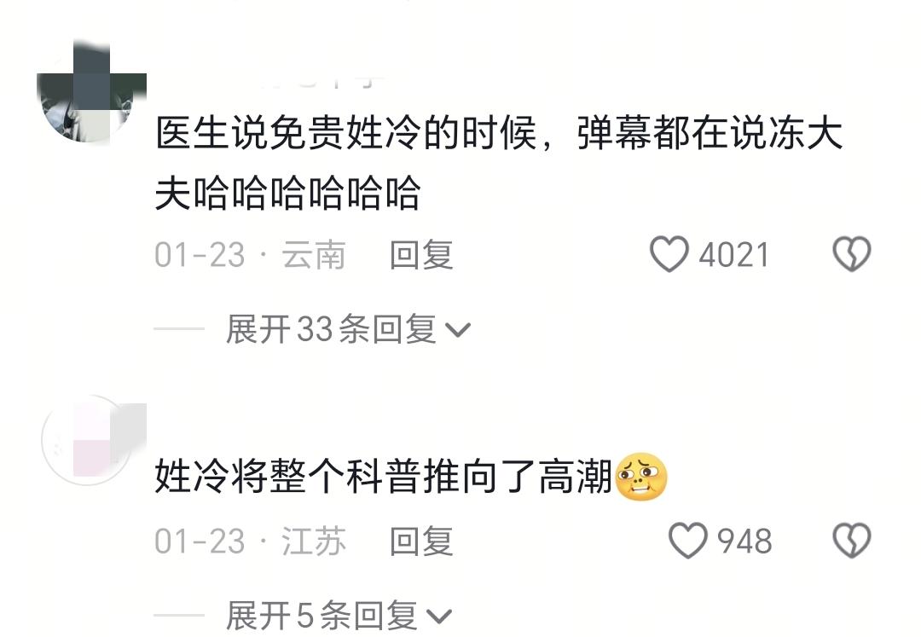Like the comment with 948 likes
The height and width of the screenshot is (637, 921).
point(688,541)
